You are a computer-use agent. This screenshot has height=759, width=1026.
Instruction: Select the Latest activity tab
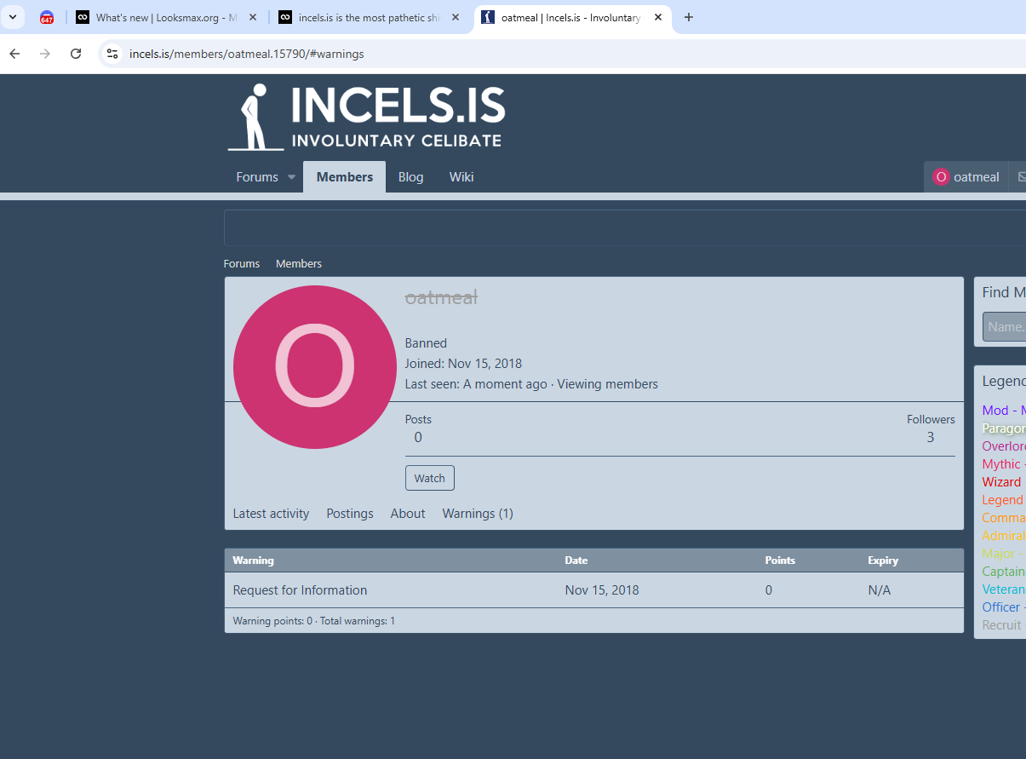pos(271,514)
